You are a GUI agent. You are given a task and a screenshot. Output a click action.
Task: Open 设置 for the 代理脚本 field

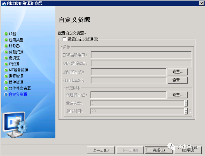point(177,95)
